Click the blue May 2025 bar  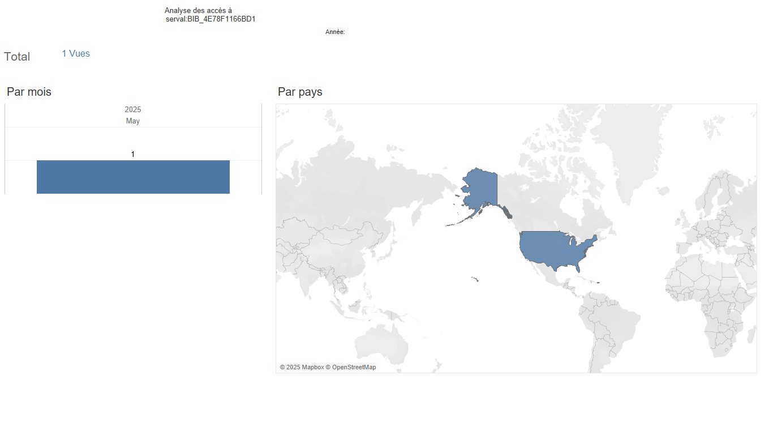(x=133, y=177)
